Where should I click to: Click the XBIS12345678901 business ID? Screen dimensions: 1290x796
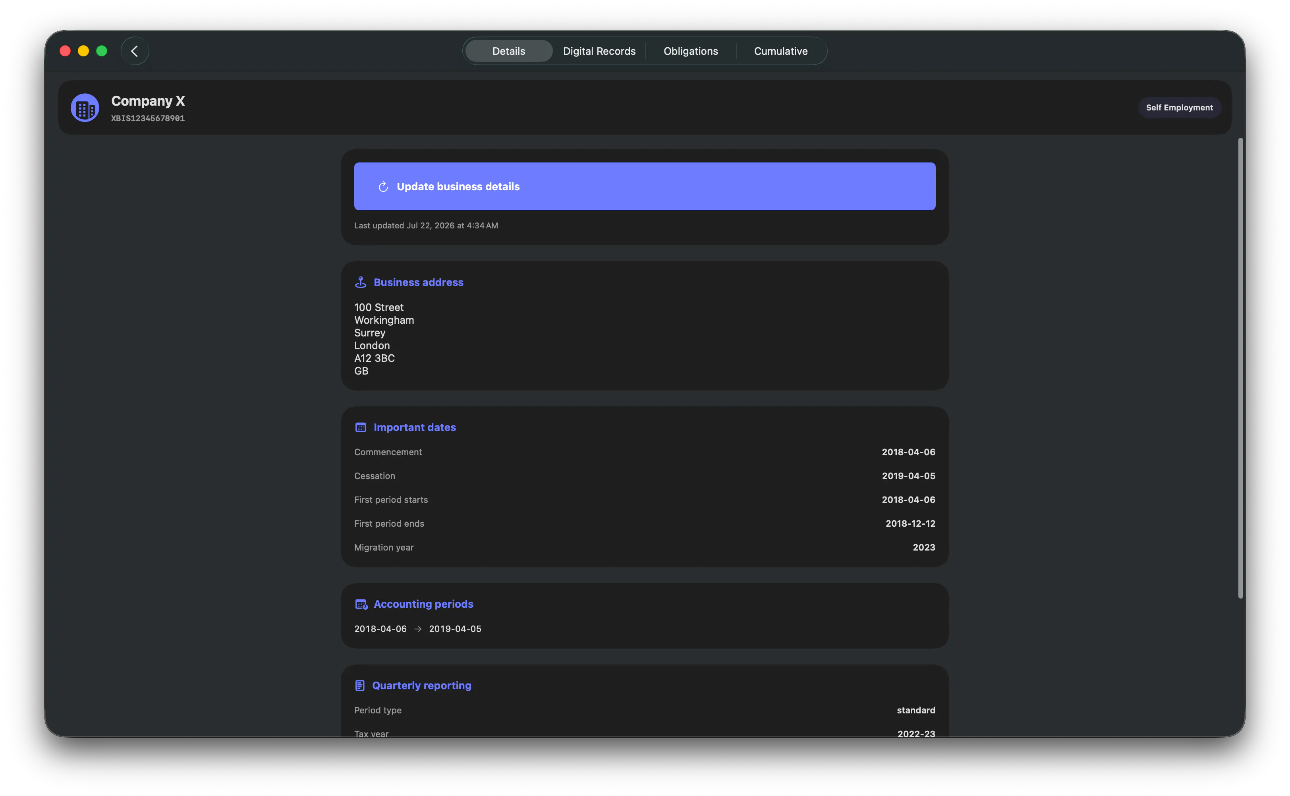(x=148, y=118)
